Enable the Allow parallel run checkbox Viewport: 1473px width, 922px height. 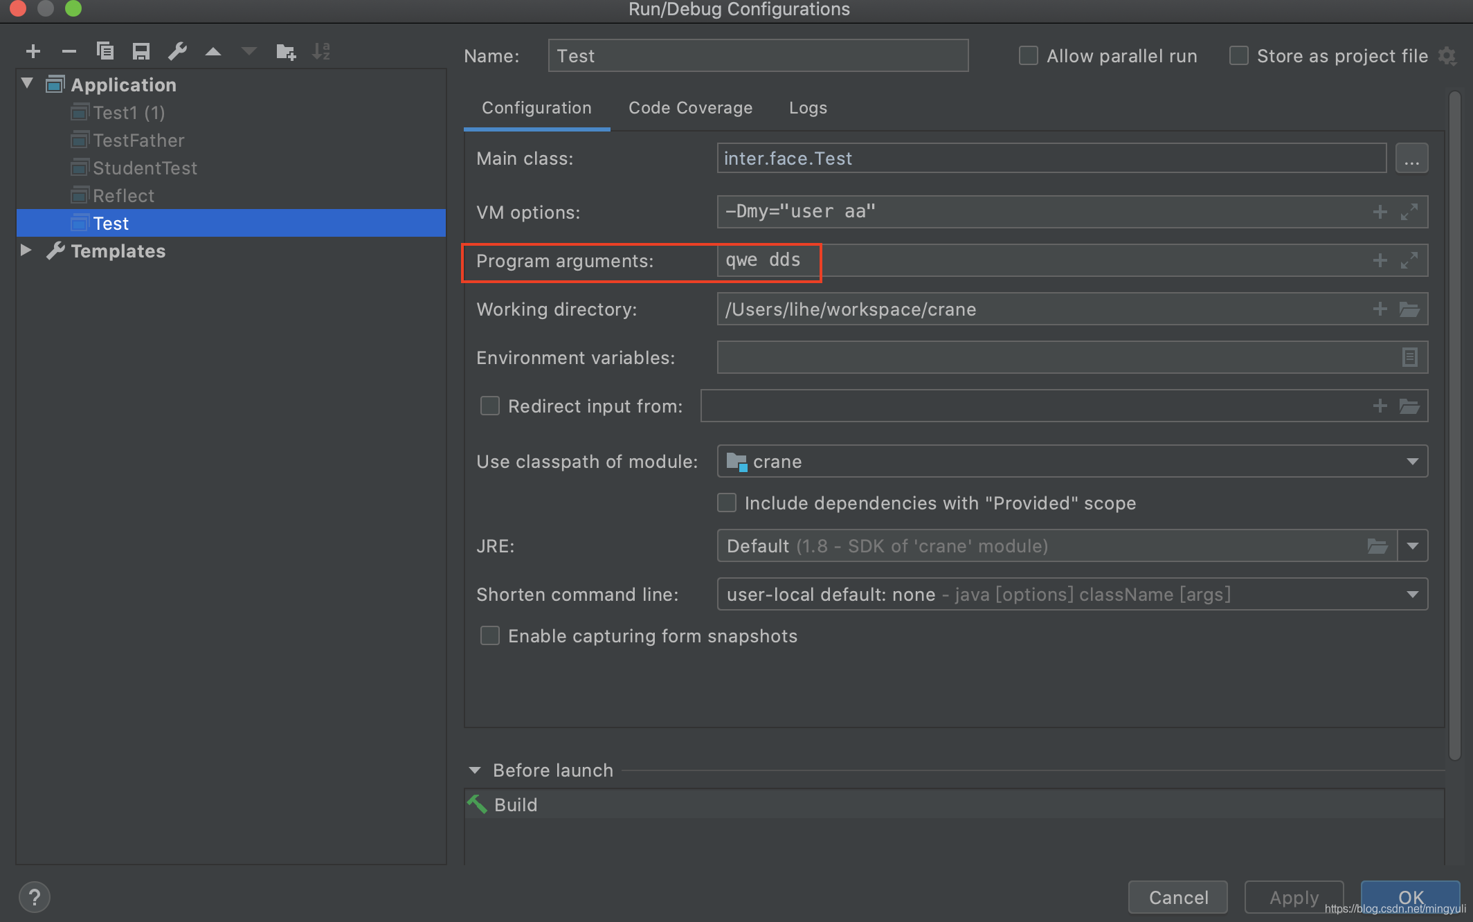click(x=1029, y=56)
